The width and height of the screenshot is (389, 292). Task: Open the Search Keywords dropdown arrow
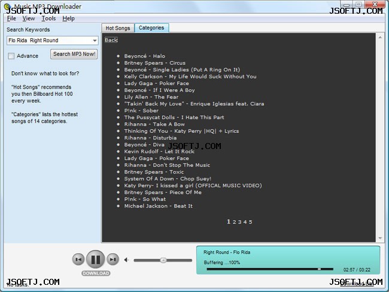95,41
